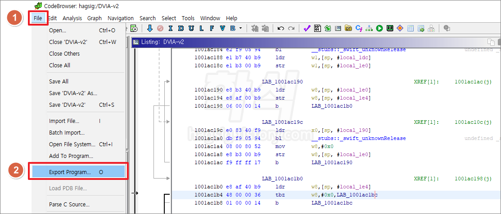The image size is (501, 214).
Task: Open the Data Type Manager (DT folder)
Action: [x=348, y=28]
